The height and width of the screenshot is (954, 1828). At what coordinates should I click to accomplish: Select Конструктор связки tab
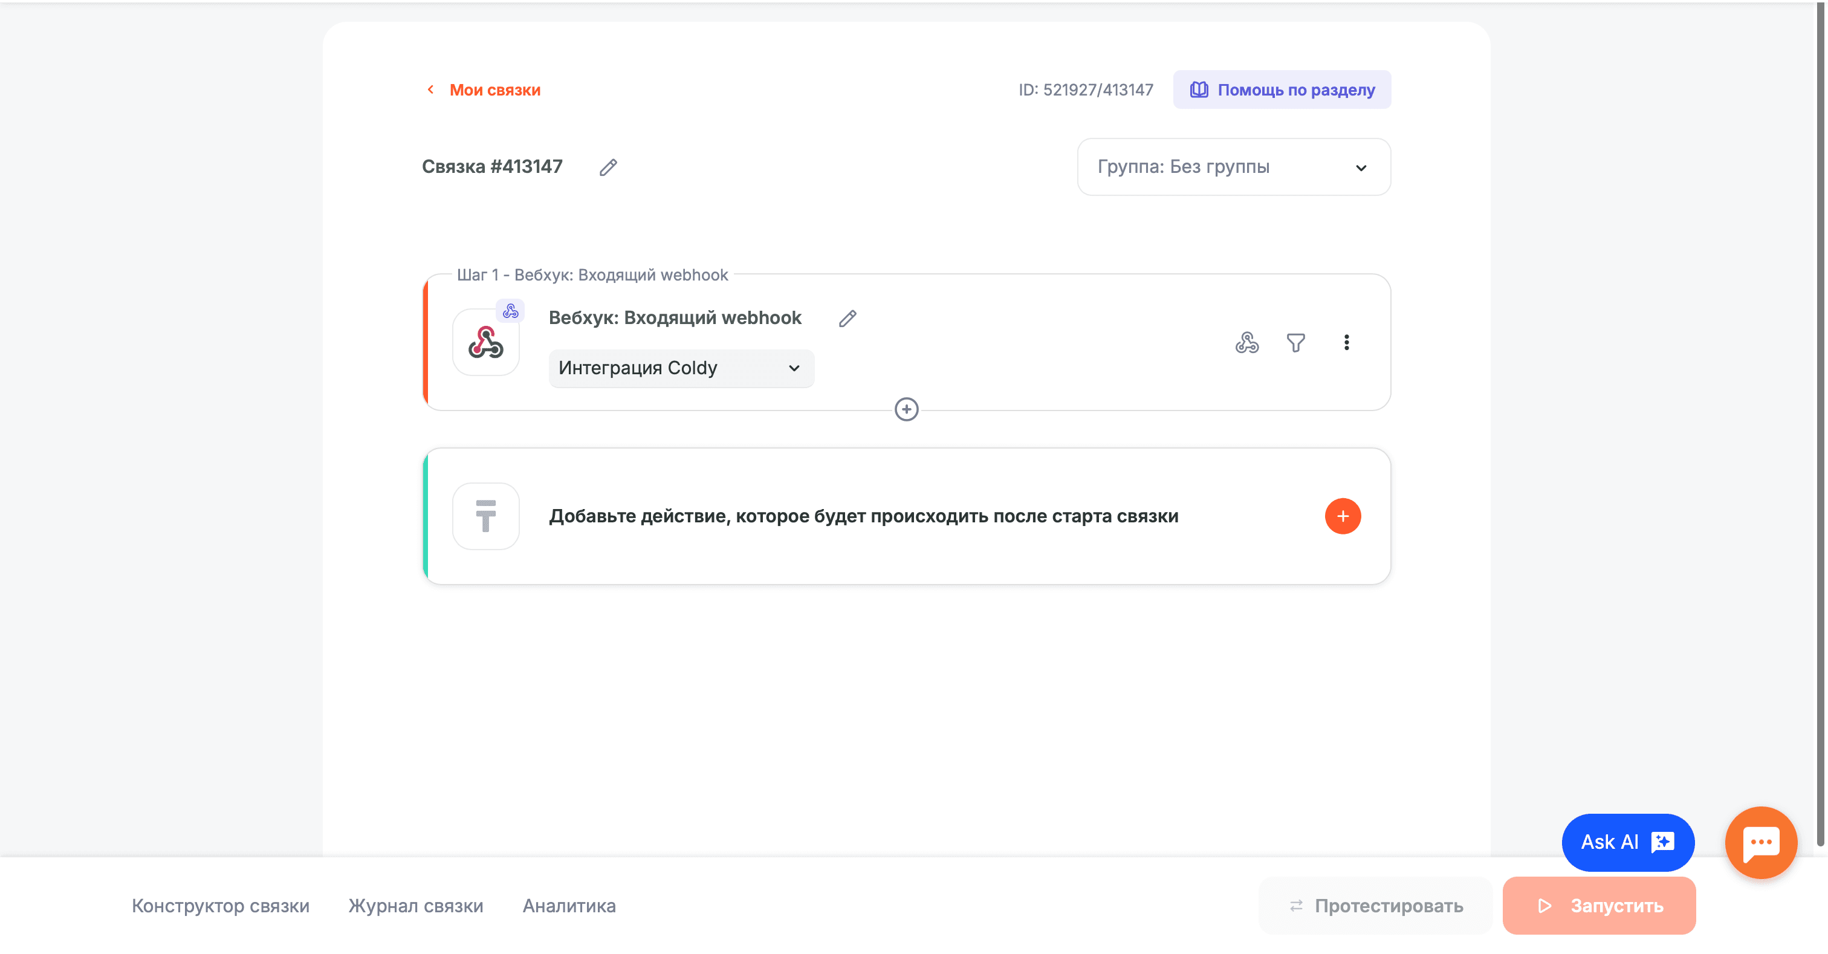coord(221,906)
